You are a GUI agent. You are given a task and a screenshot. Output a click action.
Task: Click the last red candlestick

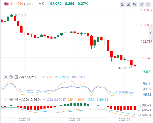[135, 66]
